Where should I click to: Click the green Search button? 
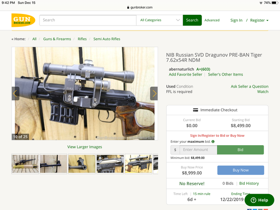pos(192,20)
